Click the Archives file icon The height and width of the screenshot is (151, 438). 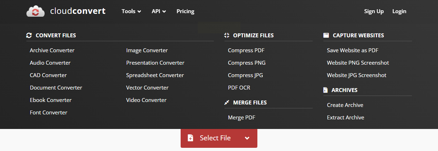point(326,90)
